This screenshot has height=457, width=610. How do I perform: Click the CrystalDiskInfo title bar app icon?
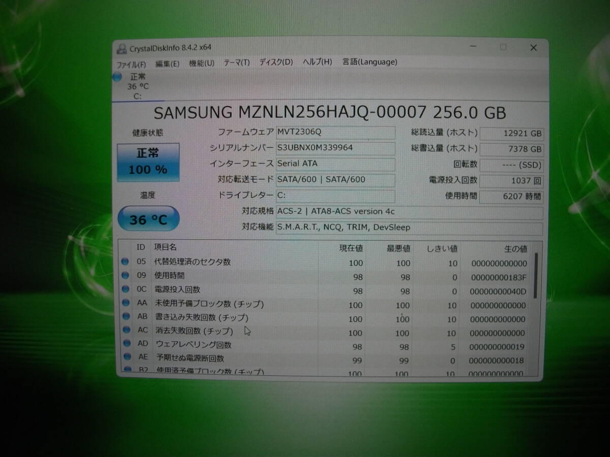coord(121,49)
